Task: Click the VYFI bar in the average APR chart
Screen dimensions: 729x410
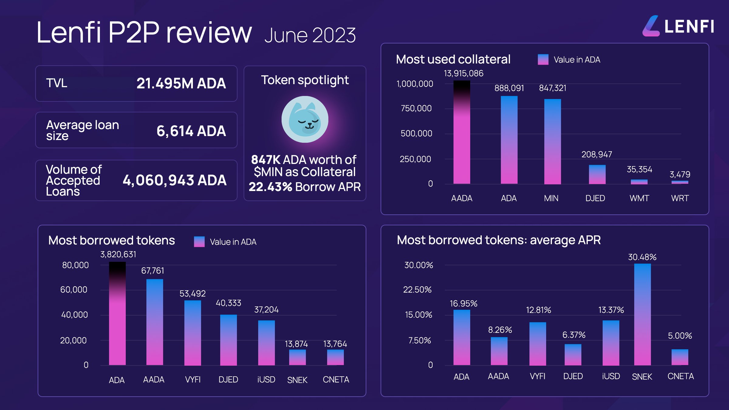Action: tap(538, 344)
